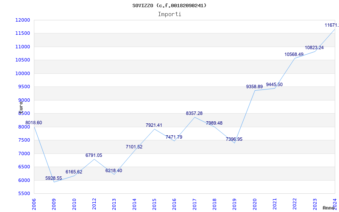Click x-axis year 2009
The image size is (339, 212).
pyautogui.click(x=54, y=204)
